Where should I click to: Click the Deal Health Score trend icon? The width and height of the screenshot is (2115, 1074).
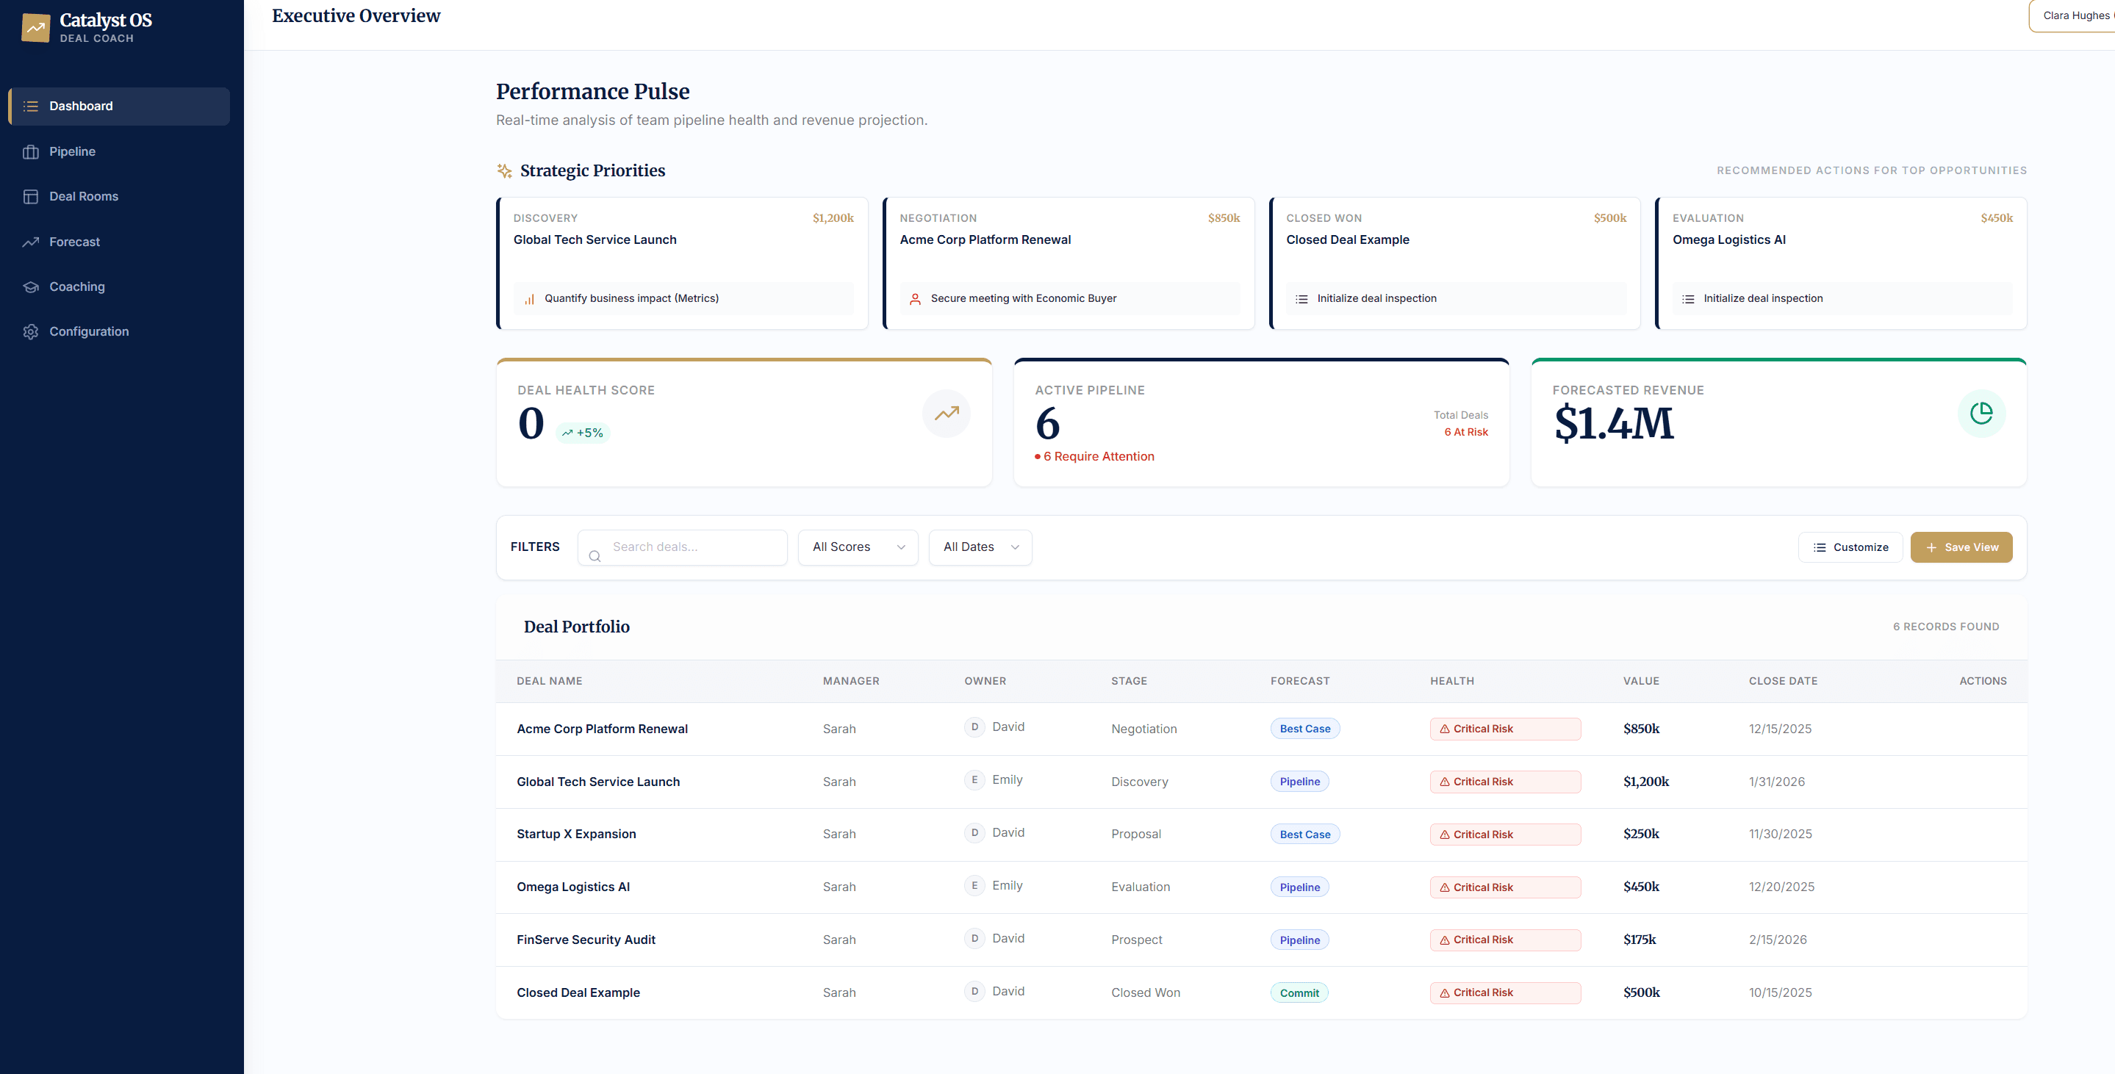pos(946,414)
